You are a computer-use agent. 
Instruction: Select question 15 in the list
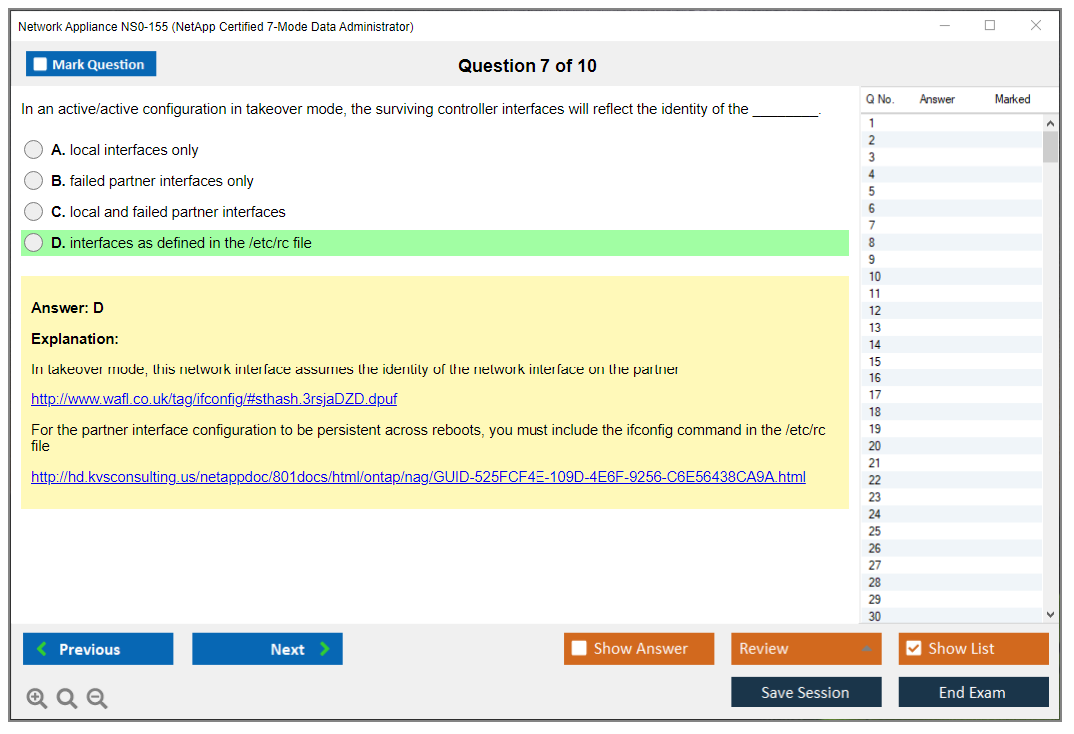point(875,362)
